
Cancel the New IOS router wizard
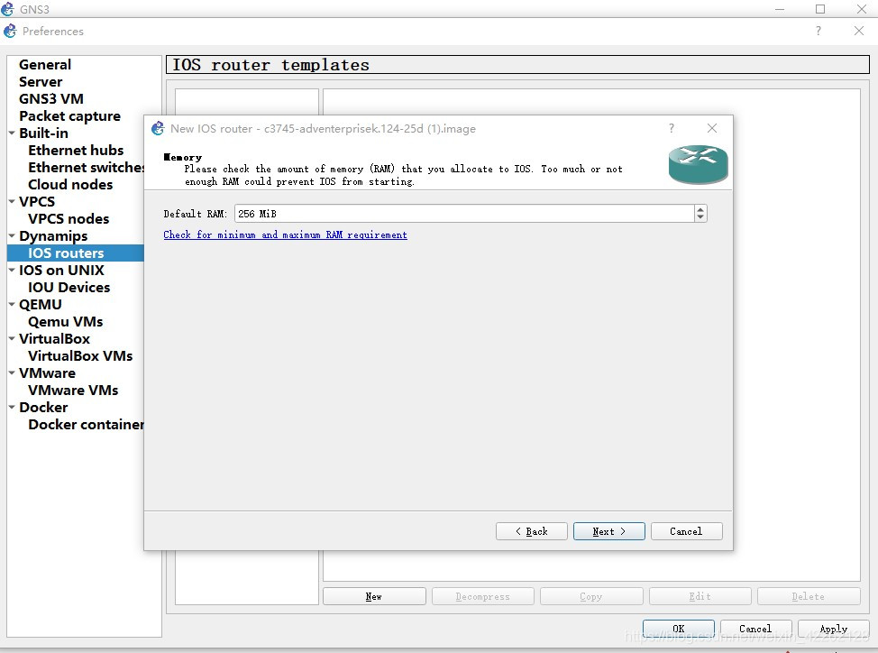[686, 531]
